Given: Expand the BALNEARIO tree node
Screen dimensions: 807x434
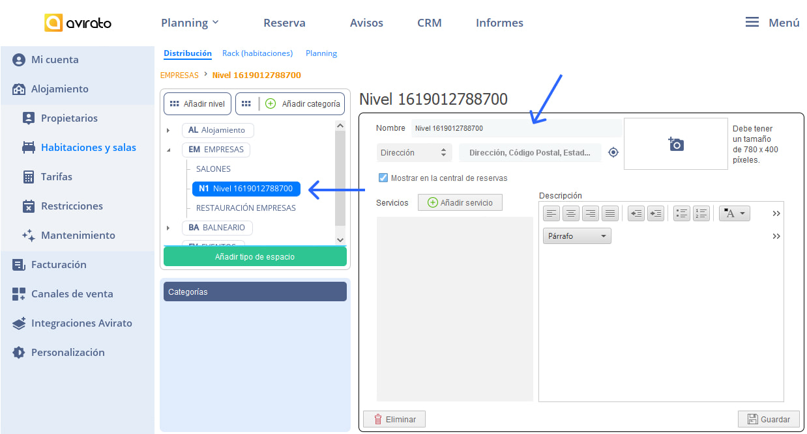Looking at the screenshot, I should click(169, 228).
